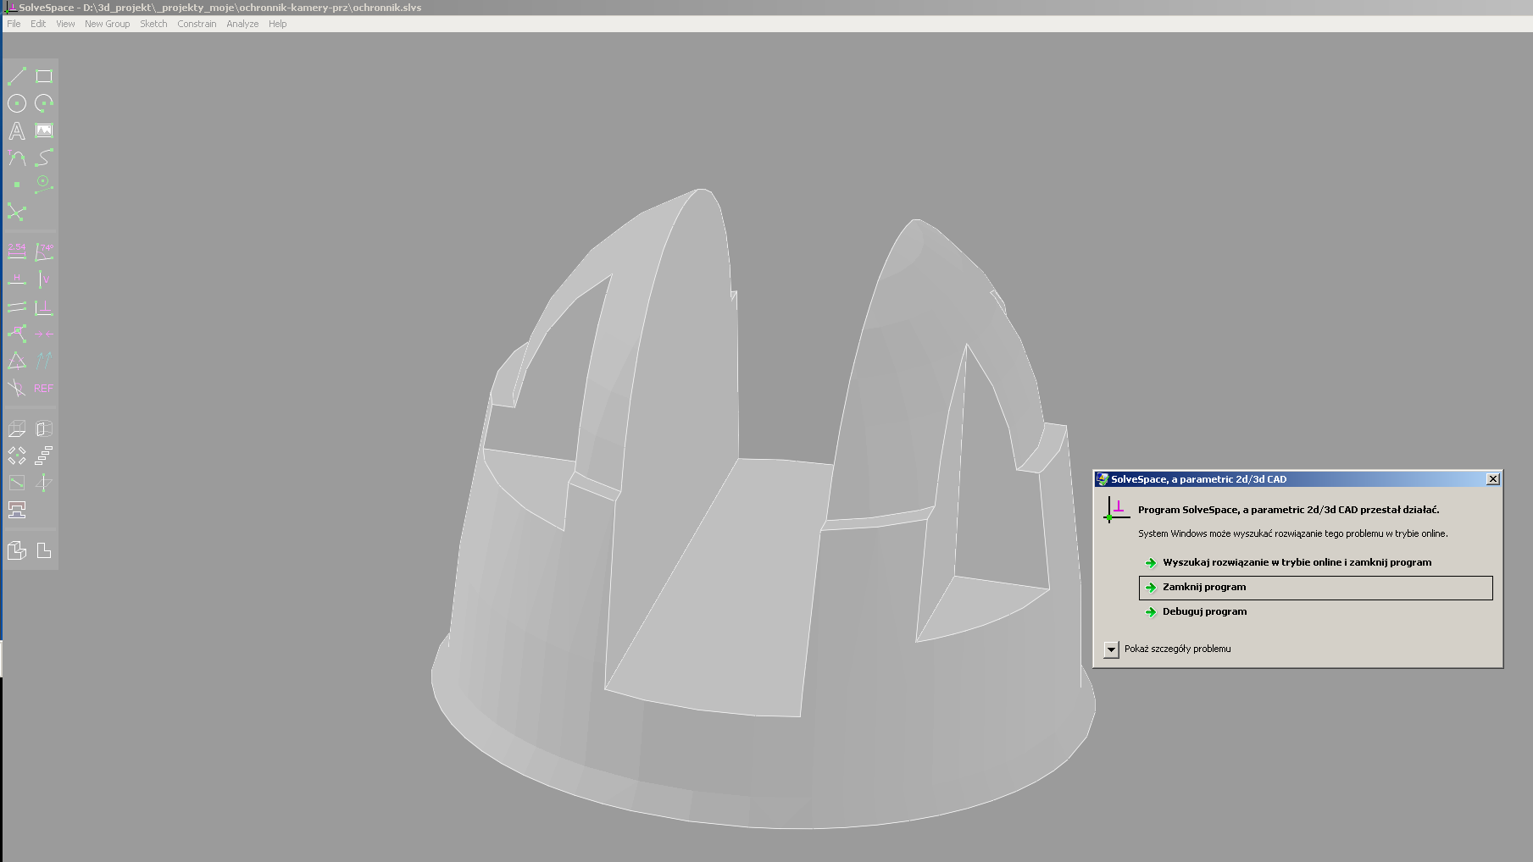Open the Help menu
The height and width of the screenshot is (862, 1533).
[x=277, y=24]
